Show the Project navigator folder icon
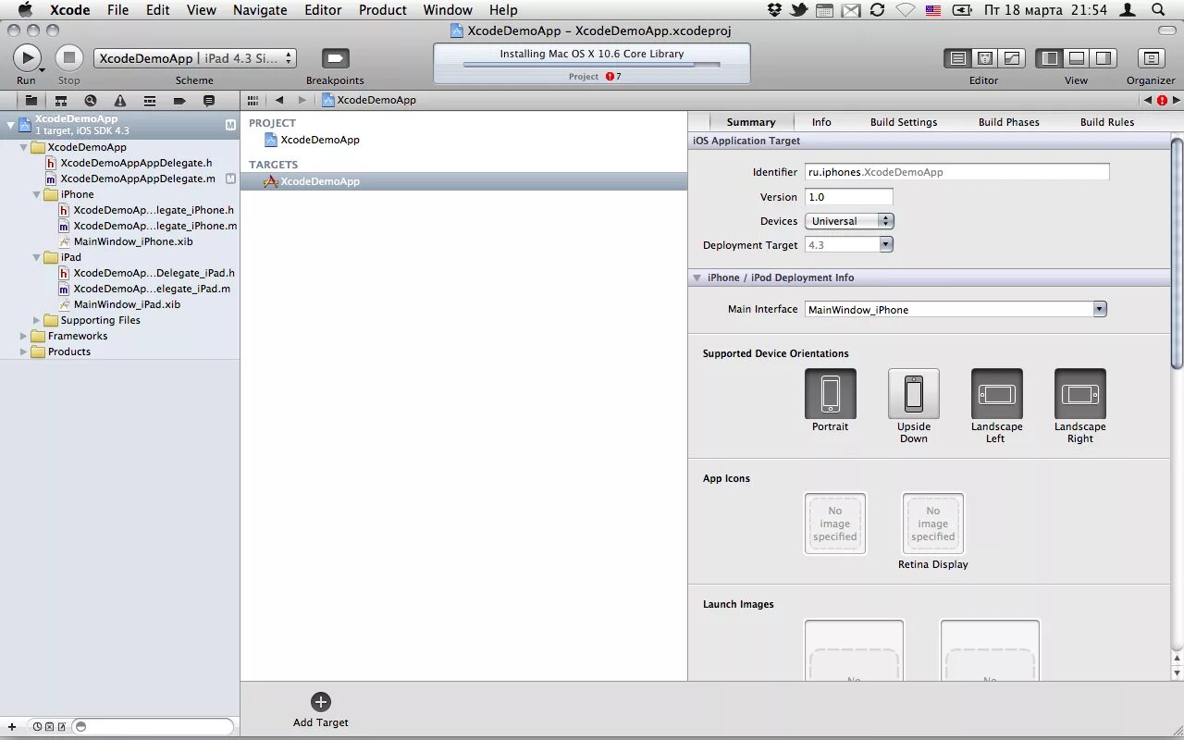The width and height of the screenshot is (1184, 740). point(31,100)
